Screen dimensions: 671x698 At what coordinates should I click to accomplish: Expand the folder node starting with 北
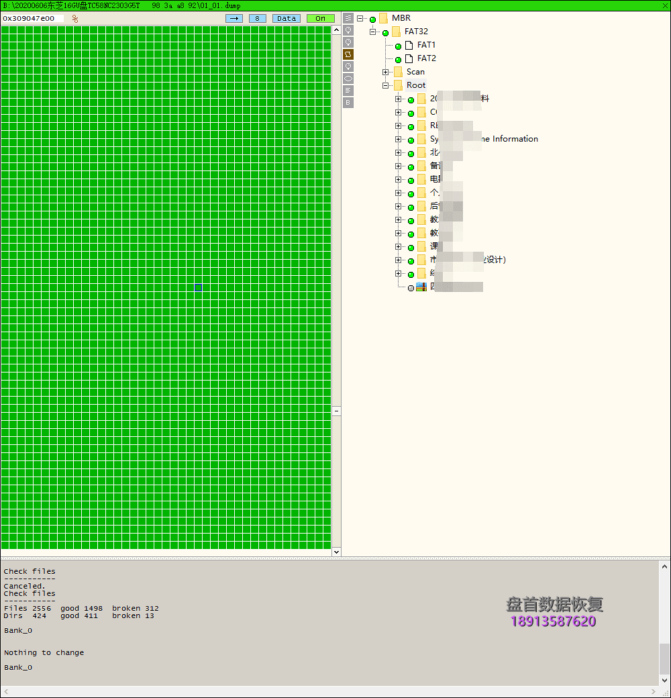pos(399,152)
